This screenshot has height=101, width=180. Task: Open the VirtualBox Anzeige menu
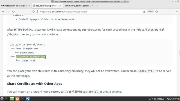(70, 1)
